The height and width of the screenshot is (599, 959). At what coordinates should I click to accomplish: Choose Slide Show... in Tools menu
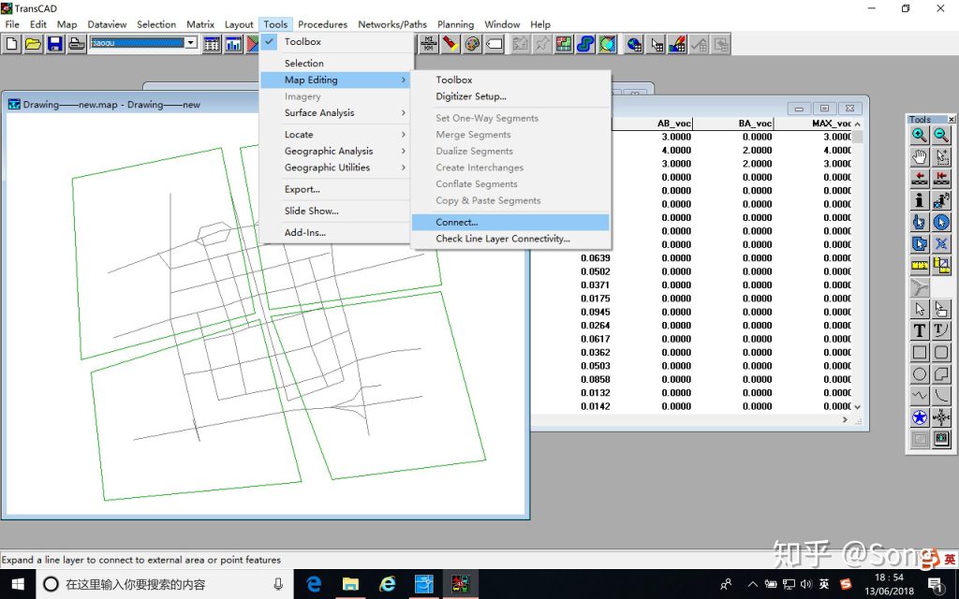tap(335, 211)
